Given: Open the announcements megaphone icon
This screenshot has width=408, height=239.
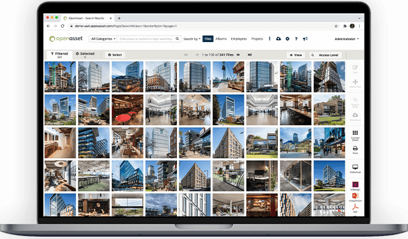Looking at the screenshot, I should coord(305,39).
